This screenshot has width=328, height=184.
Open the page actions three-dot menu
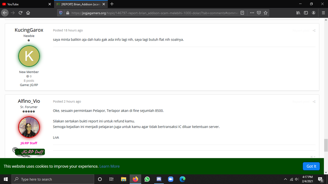coord(252,13)
